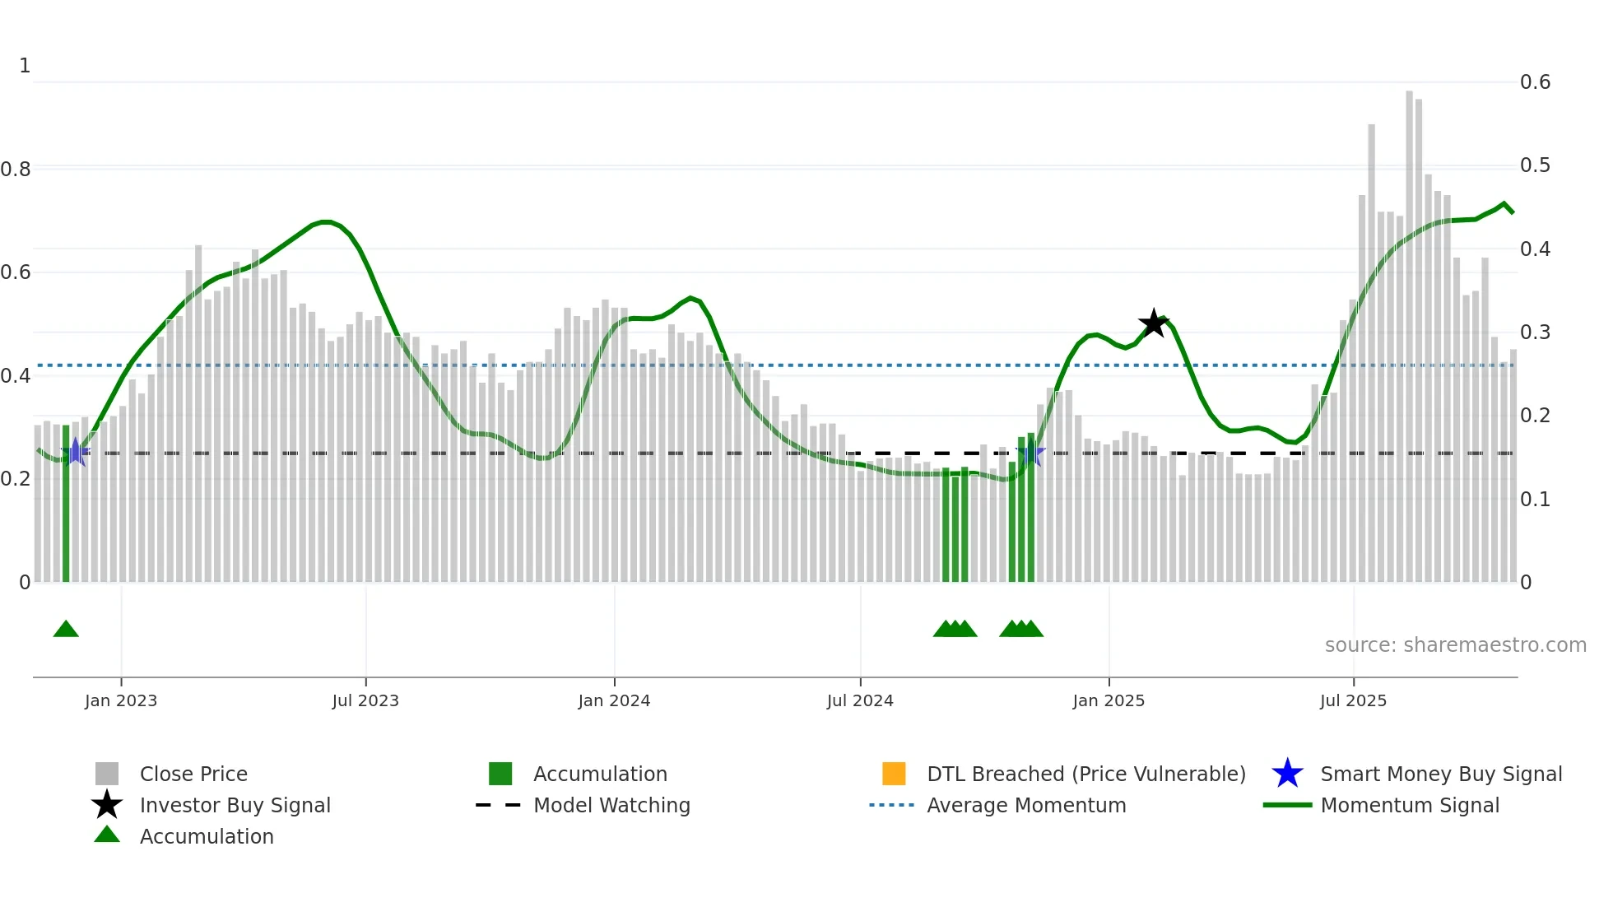Click the orange DTL Breached swatch
This screenshot has width=1613, height=907.
pos(894,774)
